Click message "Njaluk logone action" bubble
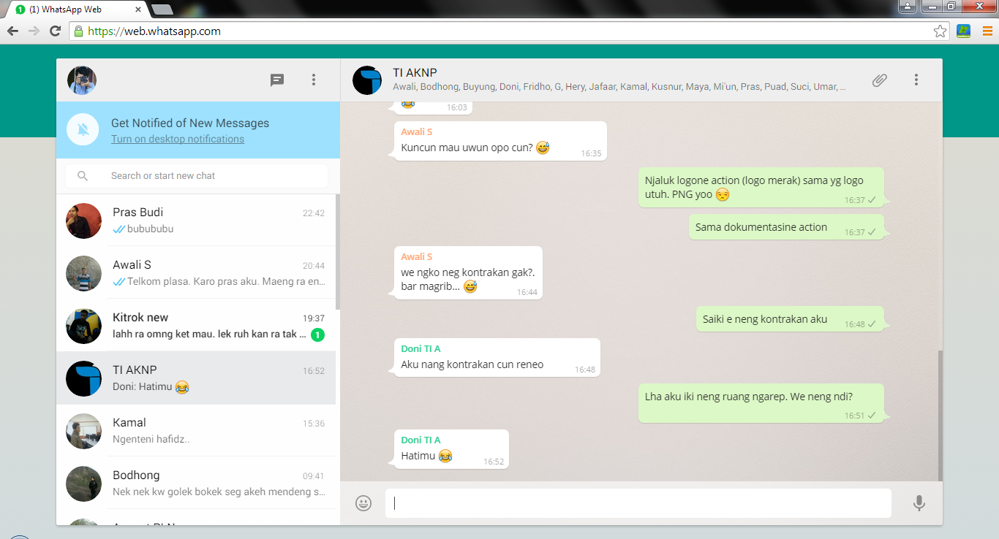Screen dimensions: 999x539 [x=761, y=188]
